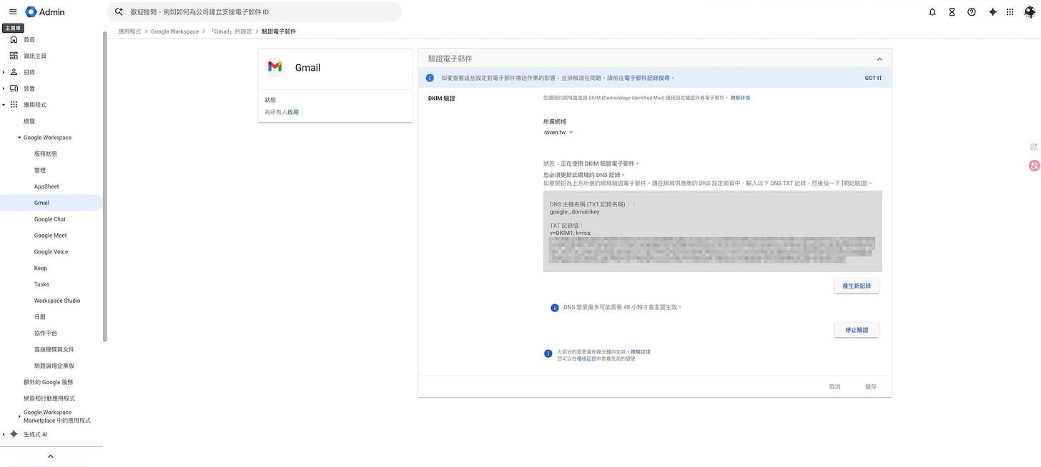This screenshot has height=467, width=1041.
Task: Open Tasks in the sidebar
Action: pos(41,284)
